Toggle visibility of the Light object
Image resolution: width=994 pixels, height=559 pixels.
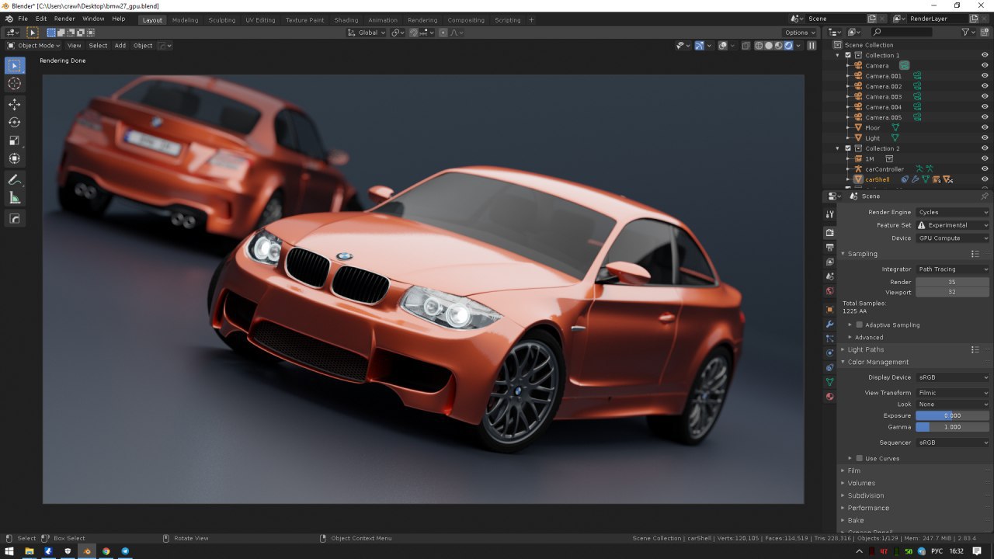coord(985,137)
